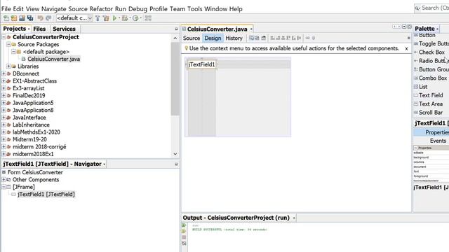The image size is (449, 252).
Task: Click the stop icon in Output sidebar
Action: 184,237
